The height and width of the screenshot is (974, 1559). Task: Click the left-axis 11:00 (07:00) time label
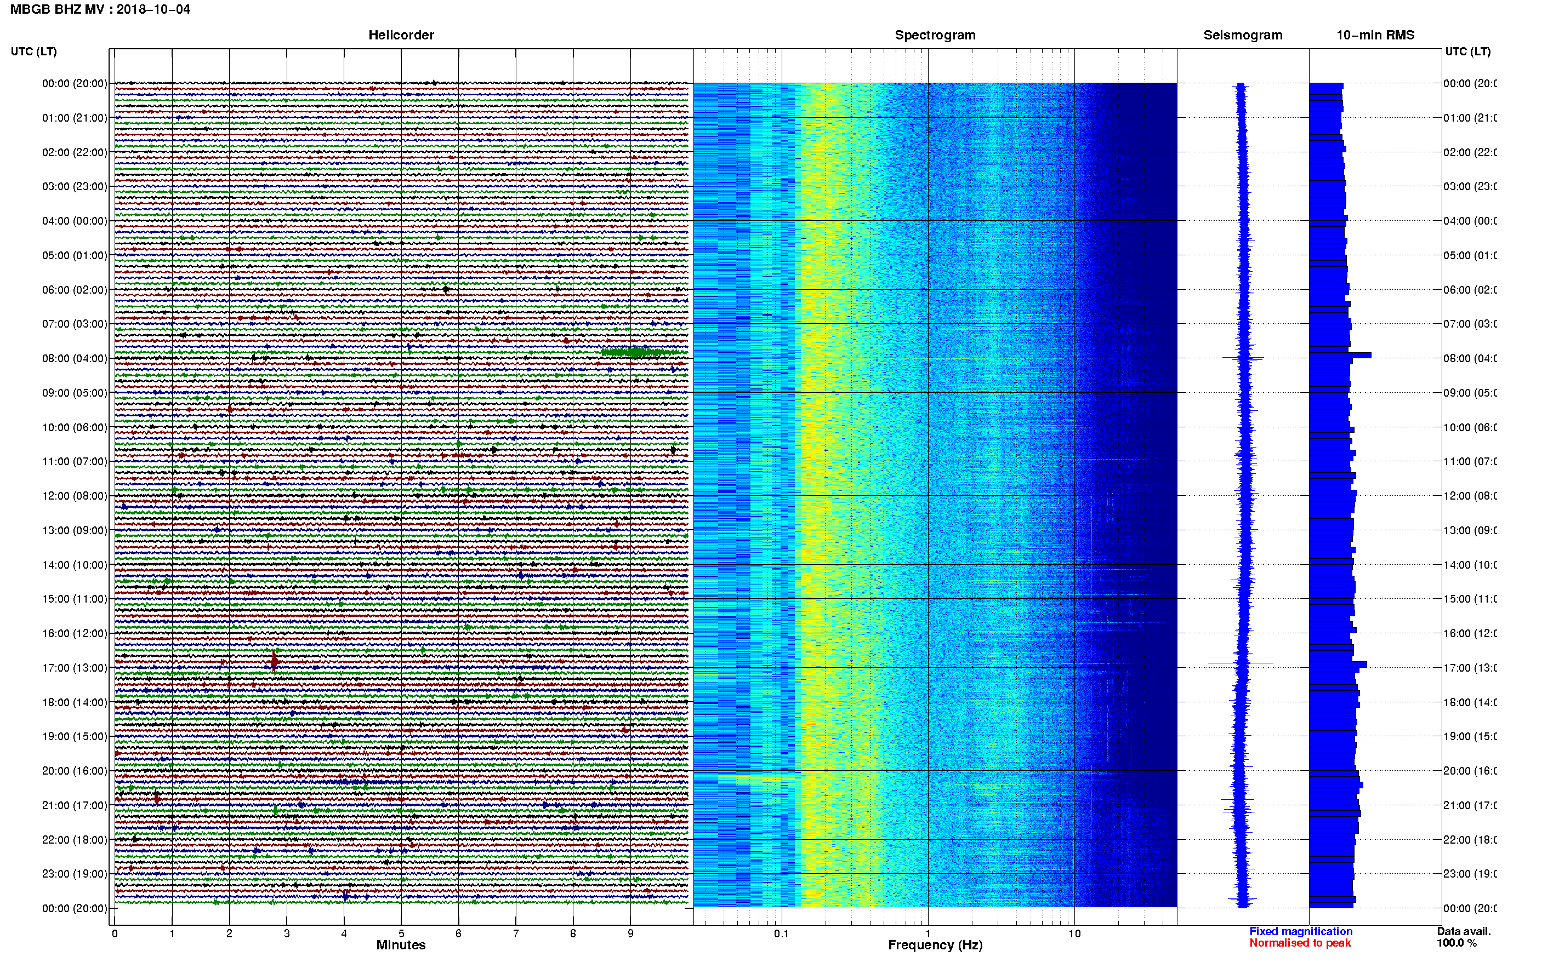[75, 462]
